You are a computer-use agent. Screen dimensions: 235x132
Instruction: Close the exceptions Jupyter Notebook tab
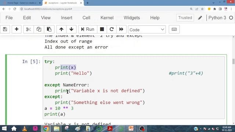[81, 3]
